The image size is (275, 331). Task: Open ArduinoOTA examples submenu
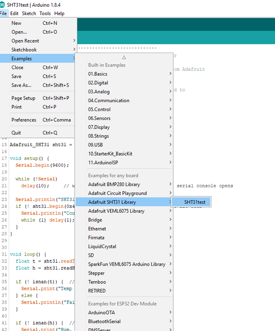coord(124,312)
